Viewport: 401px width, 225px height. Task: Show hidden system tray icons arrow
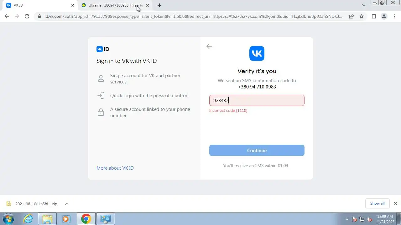click(346, 219)
